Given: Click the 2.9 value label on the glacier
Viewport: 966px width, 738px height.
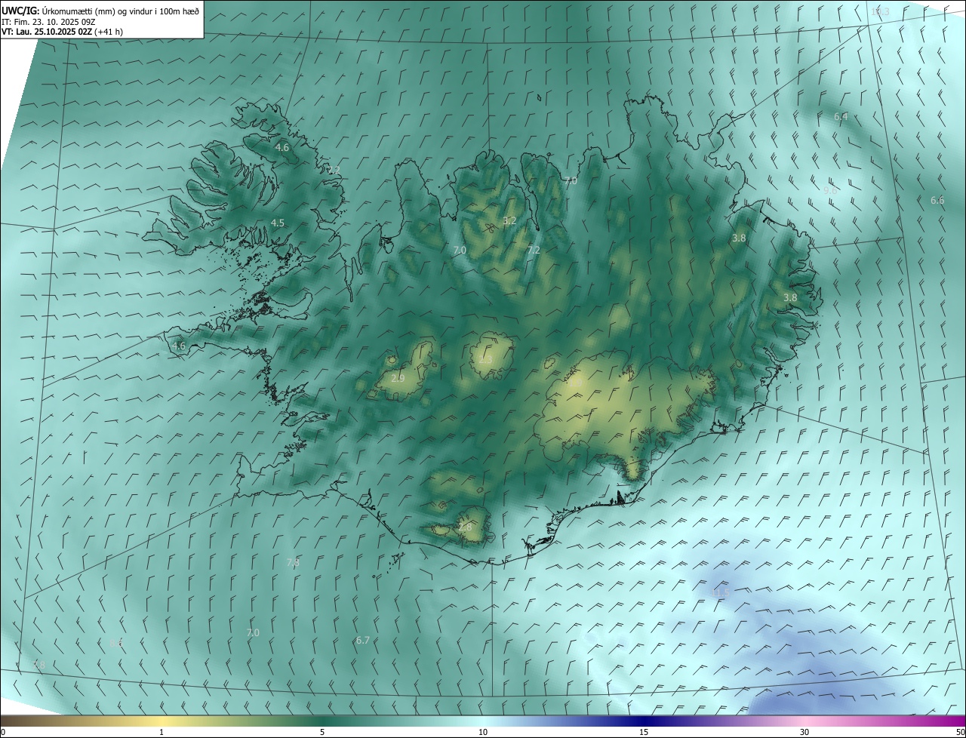Looking at the screenshot, I should tap(398, 378).
